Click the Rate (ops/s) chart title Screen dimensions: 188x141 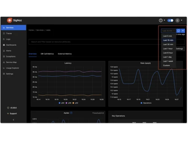coord(146,63)
